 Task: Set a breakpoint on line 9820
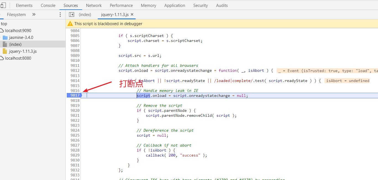(75, 110)
